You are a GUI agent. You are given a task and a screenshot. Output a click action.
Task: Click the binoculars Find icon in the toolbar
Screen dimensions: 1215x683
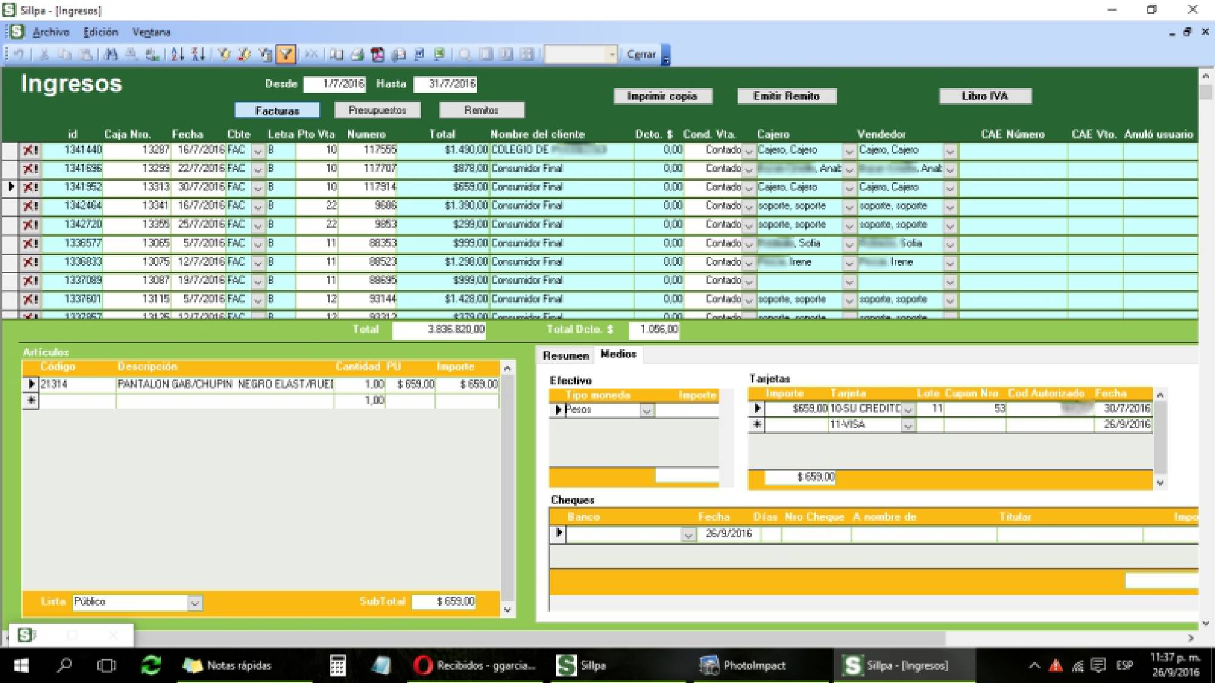(111, 55)
